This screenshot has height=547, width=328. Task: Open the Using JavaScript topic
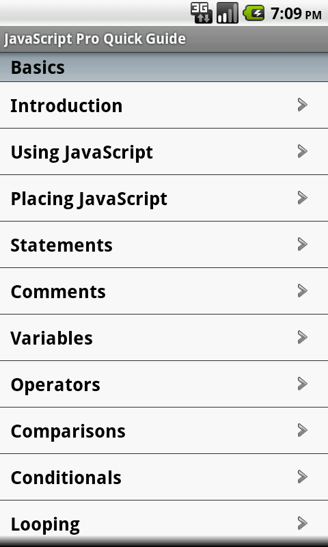pos(164,151)
